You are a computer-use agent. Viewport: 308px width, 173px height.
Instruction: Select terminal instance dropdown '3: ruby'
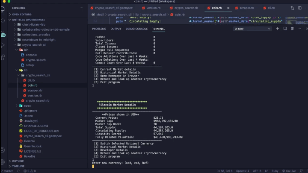tap(252, 29)
